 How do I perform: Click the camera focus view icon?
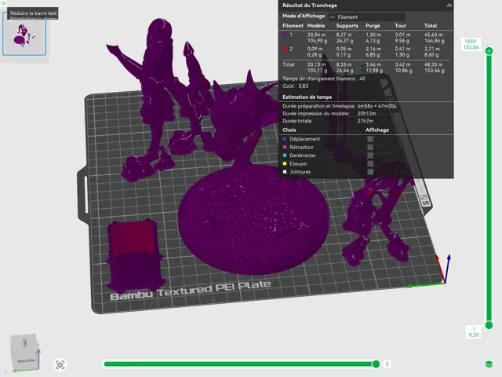tap(60, 364)
